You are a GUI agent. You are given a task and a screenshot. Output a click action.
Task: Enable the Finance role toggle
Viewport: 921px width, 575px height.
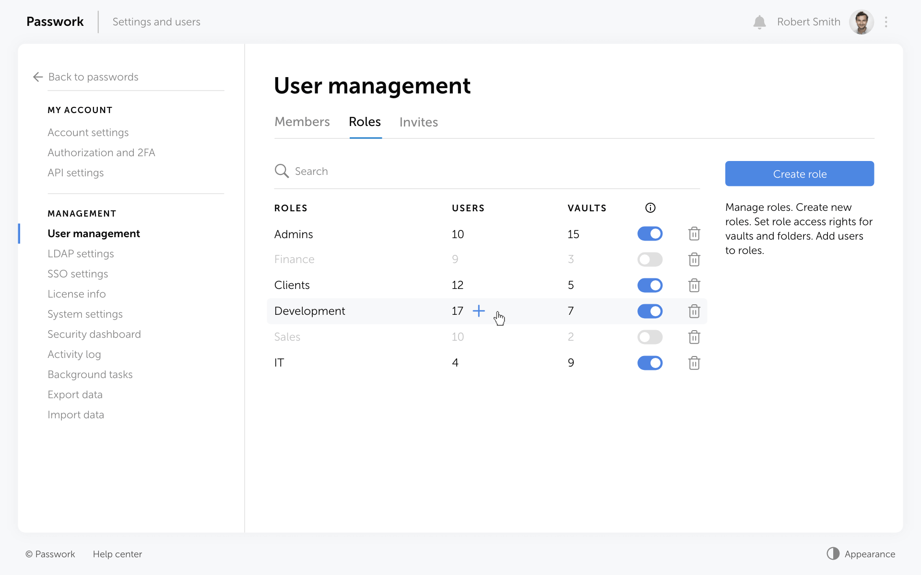click(650, 260)
